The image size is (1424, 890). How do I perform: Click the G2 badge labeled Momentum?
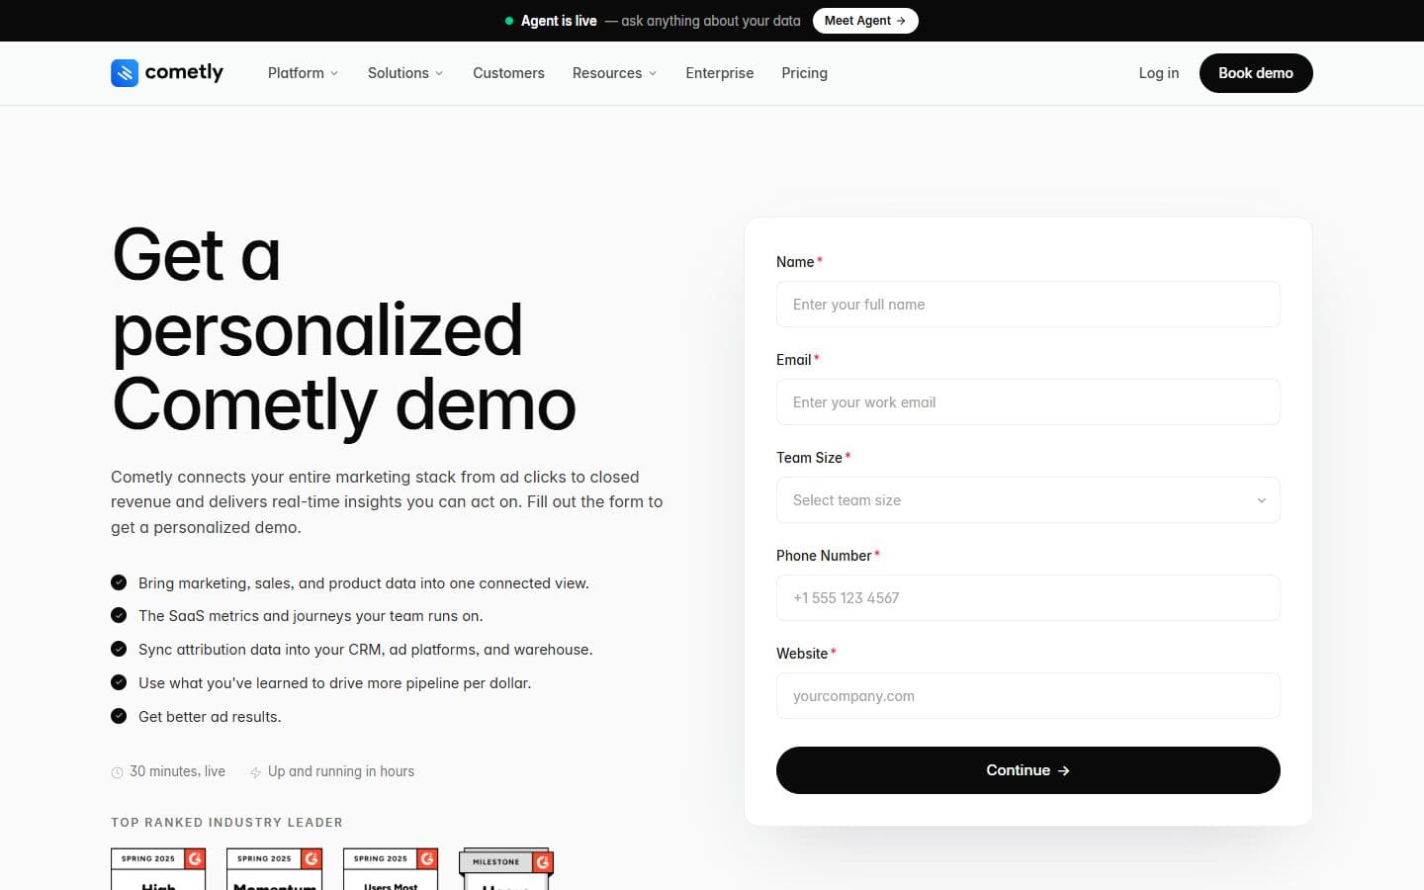tap(275, 869)
